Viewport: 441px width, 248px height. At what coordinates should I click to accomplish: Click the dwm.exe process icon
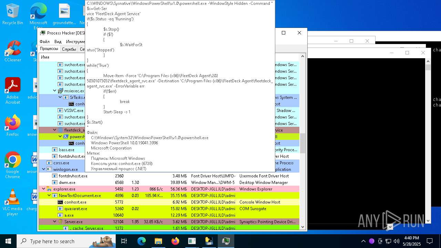(55, 183)
